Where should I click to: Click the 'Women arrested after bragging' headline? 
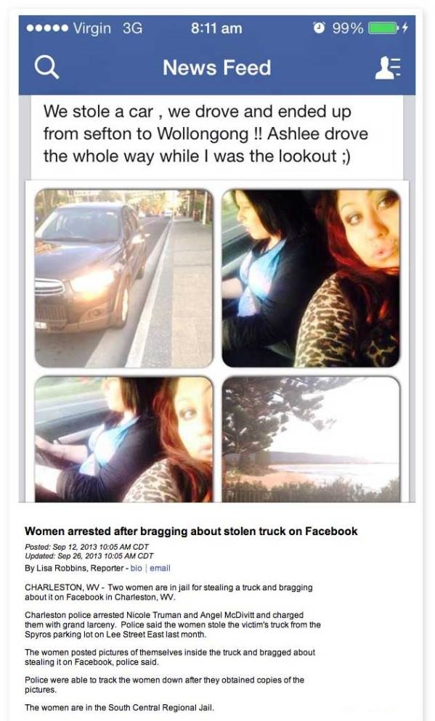click(191, 531)
